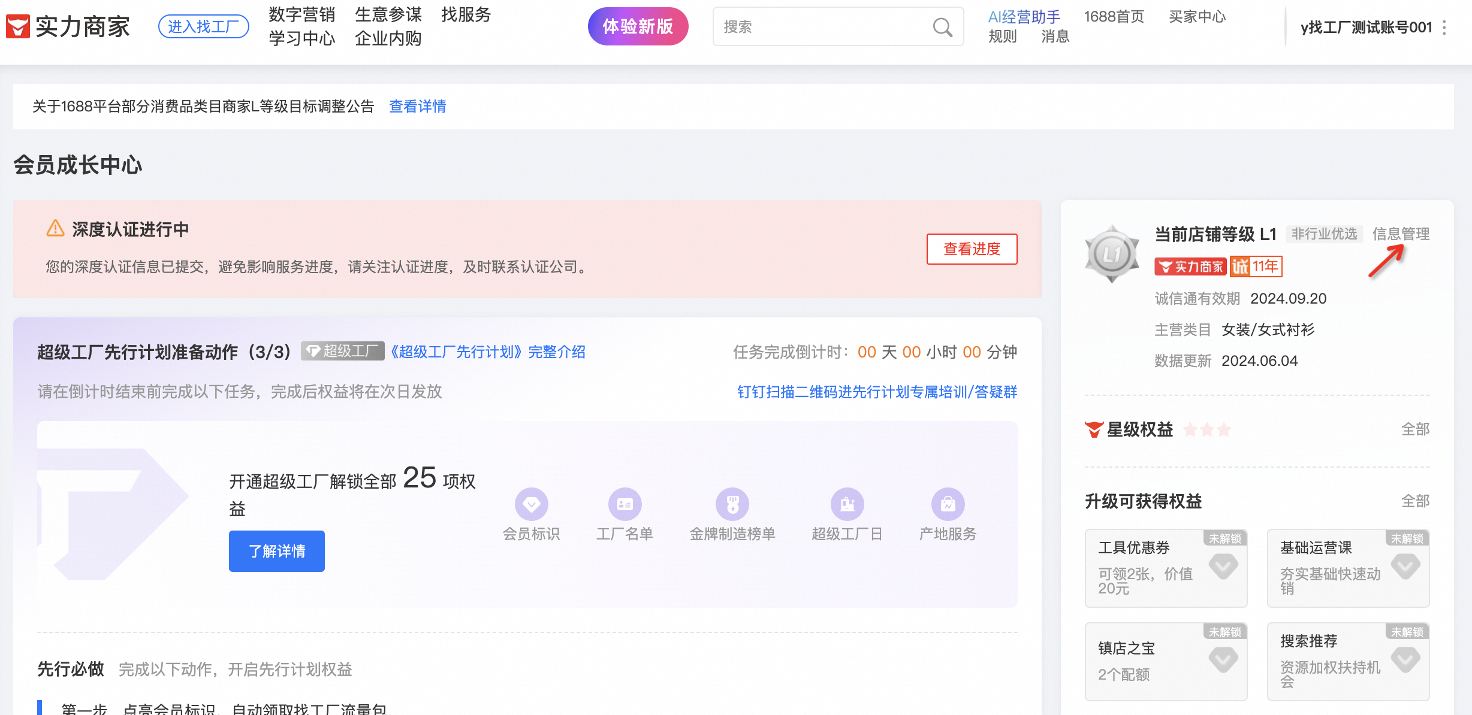This screenshot has width=1472, height=715.
Task: Click the 产地服务 bag icon
Action: [x=948, y=504]
